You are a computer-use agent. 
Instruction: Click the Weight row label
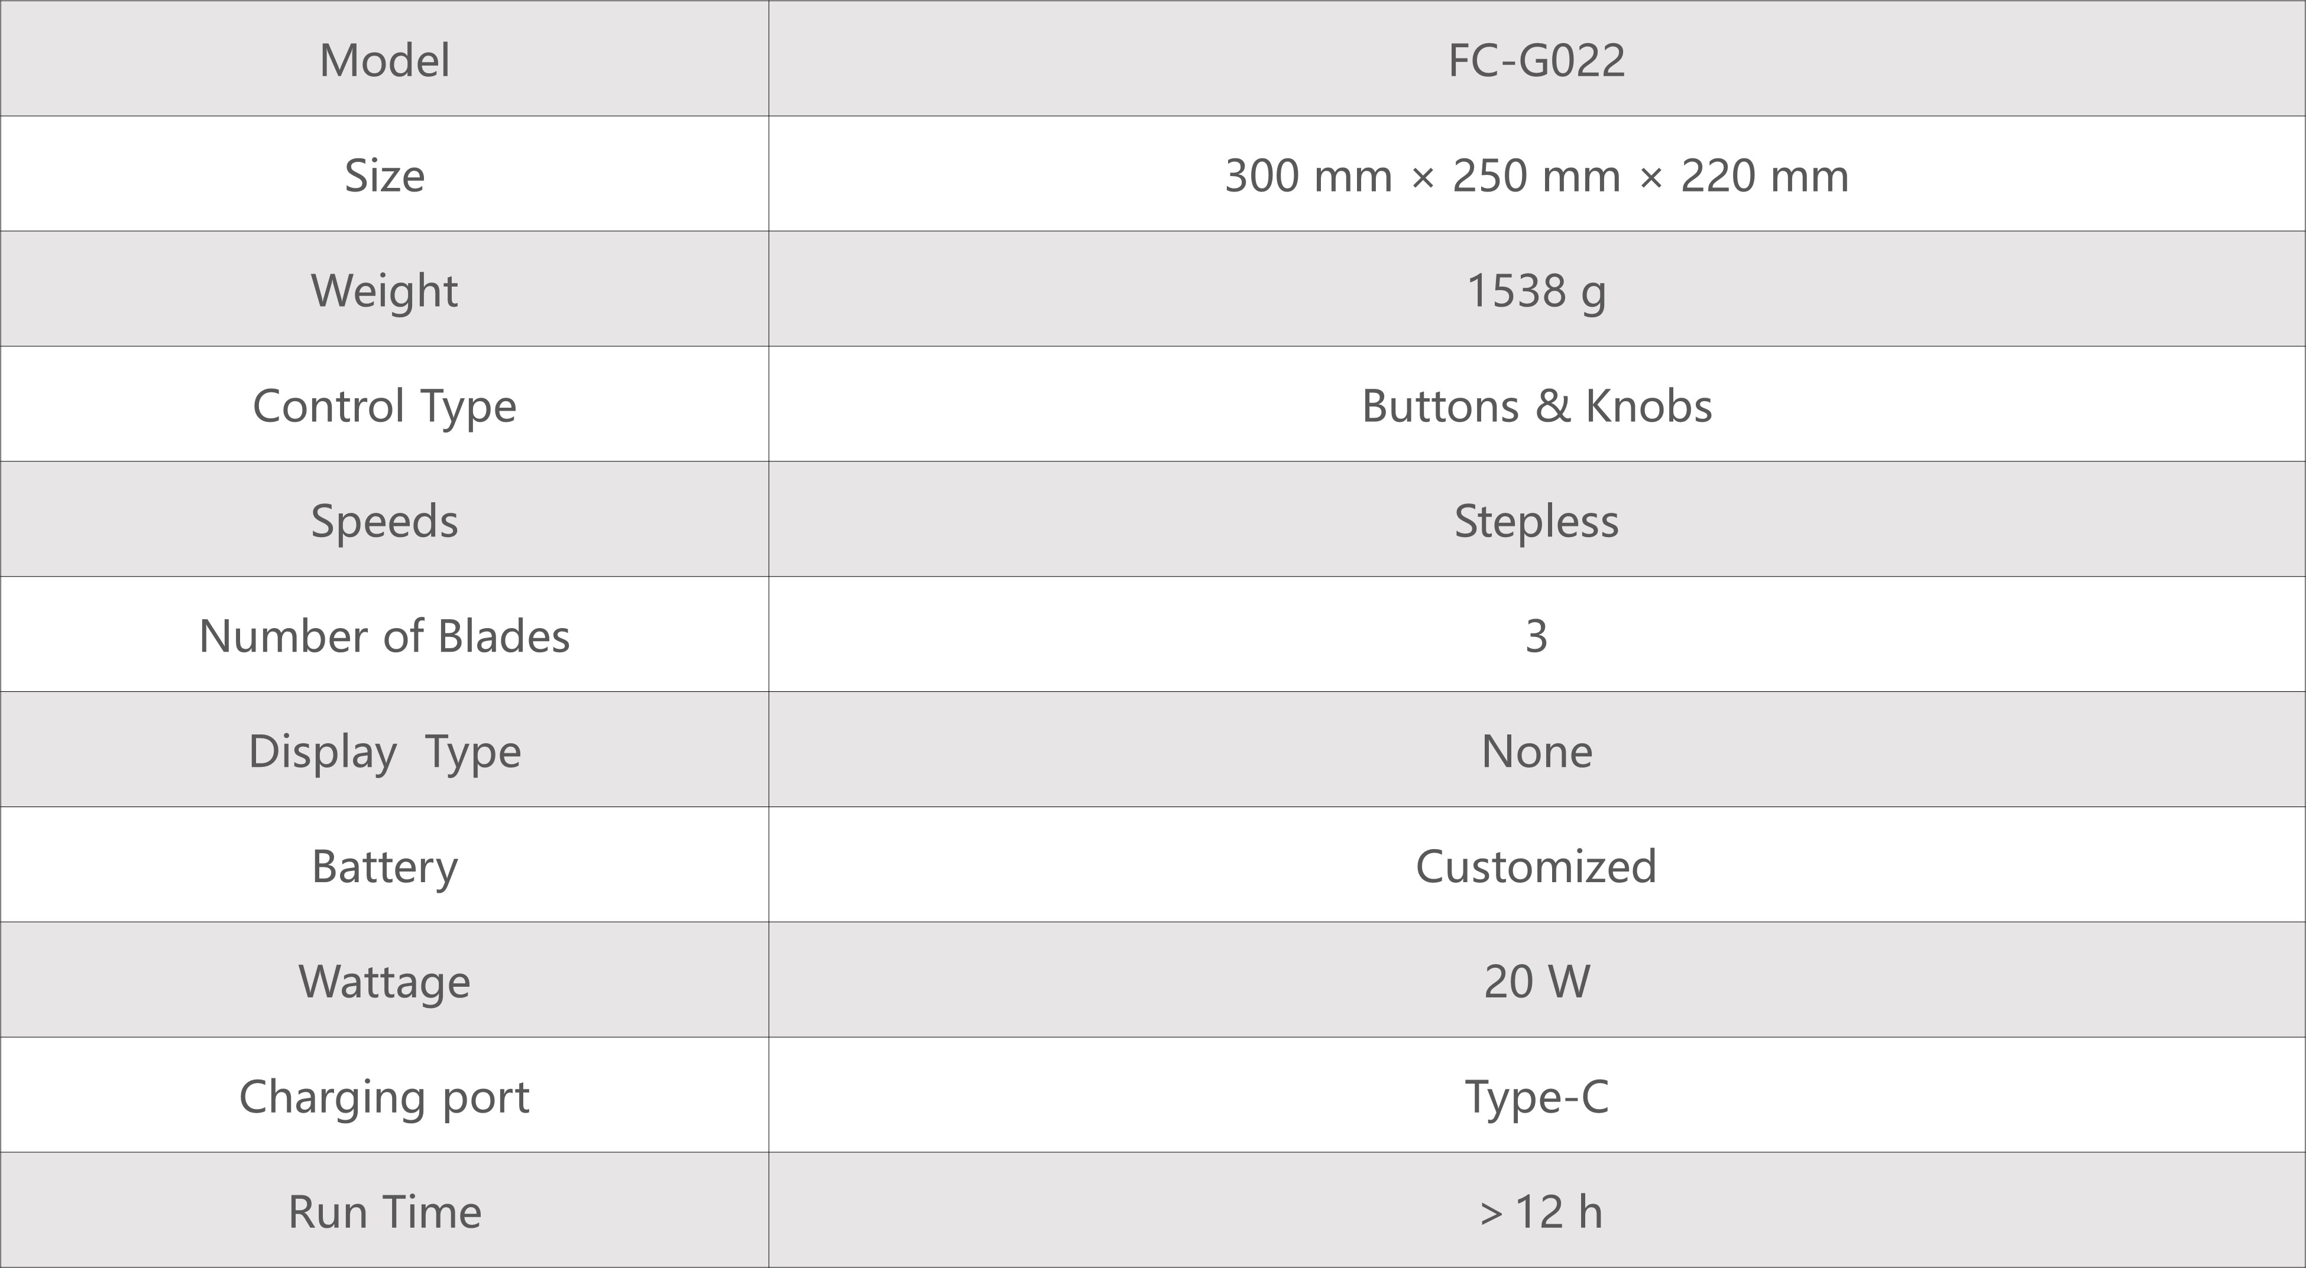point(384,291)
